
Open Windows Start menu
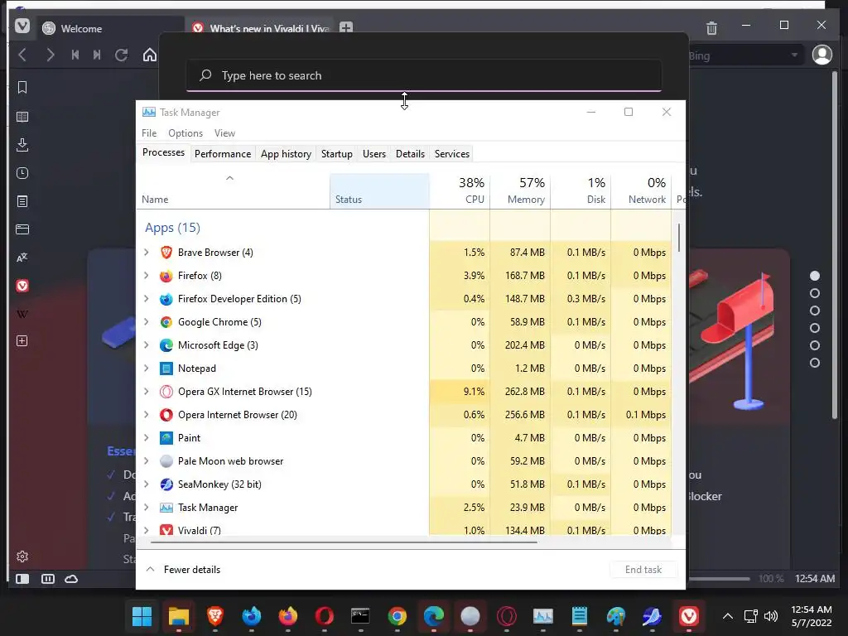coord(142,616)
